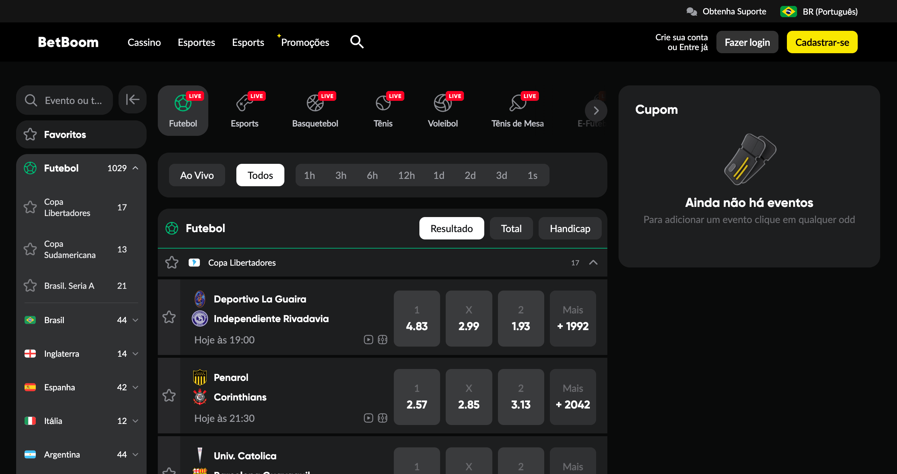
Task: Bet on odd 2.57 for Penarol
Action: click(x=417, y=397)
